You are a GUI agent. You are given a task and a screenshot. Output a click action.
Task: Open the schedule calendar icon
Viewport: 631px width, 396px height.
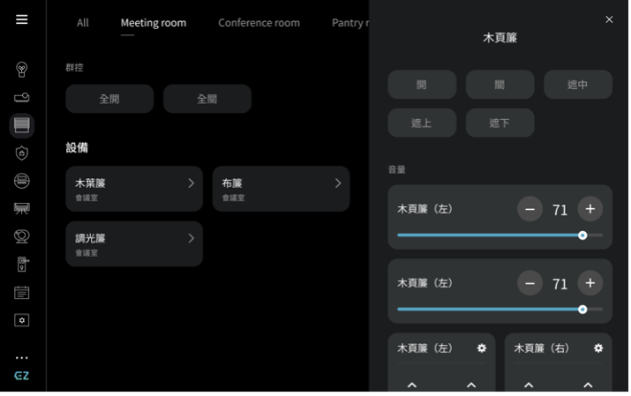click(x=22, y=292)
